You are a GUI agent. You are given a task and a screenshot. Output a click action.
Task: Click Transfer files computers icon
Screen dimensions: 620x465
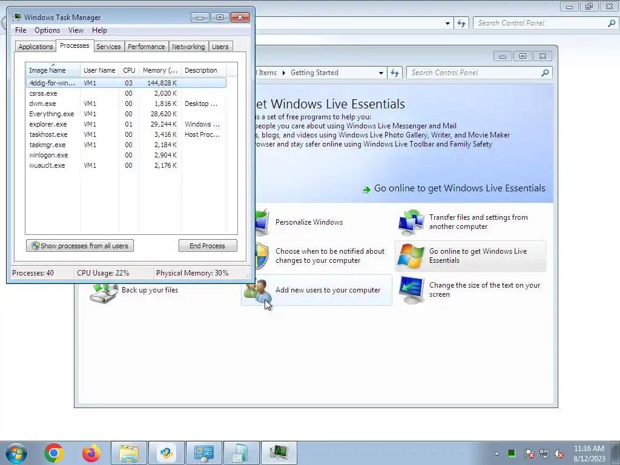pos(411,222)
